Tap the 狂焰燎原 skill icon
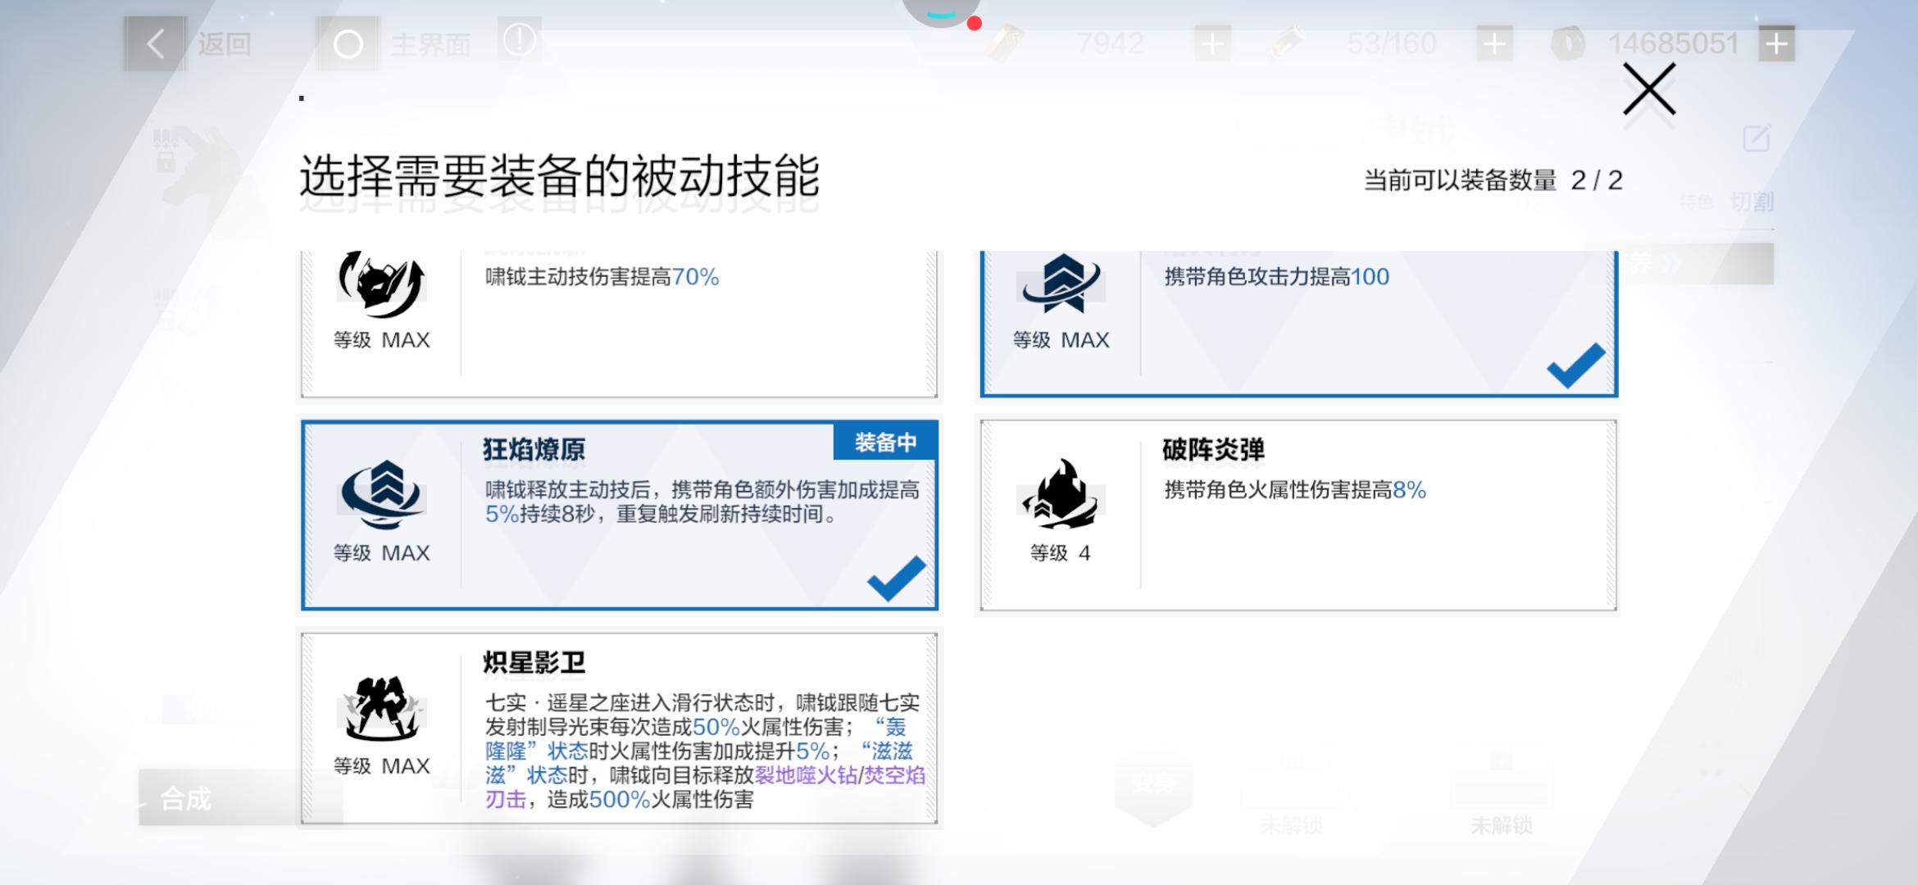Screen dimensions: 1918x885 pyautogui.click(x=383, y=495)
